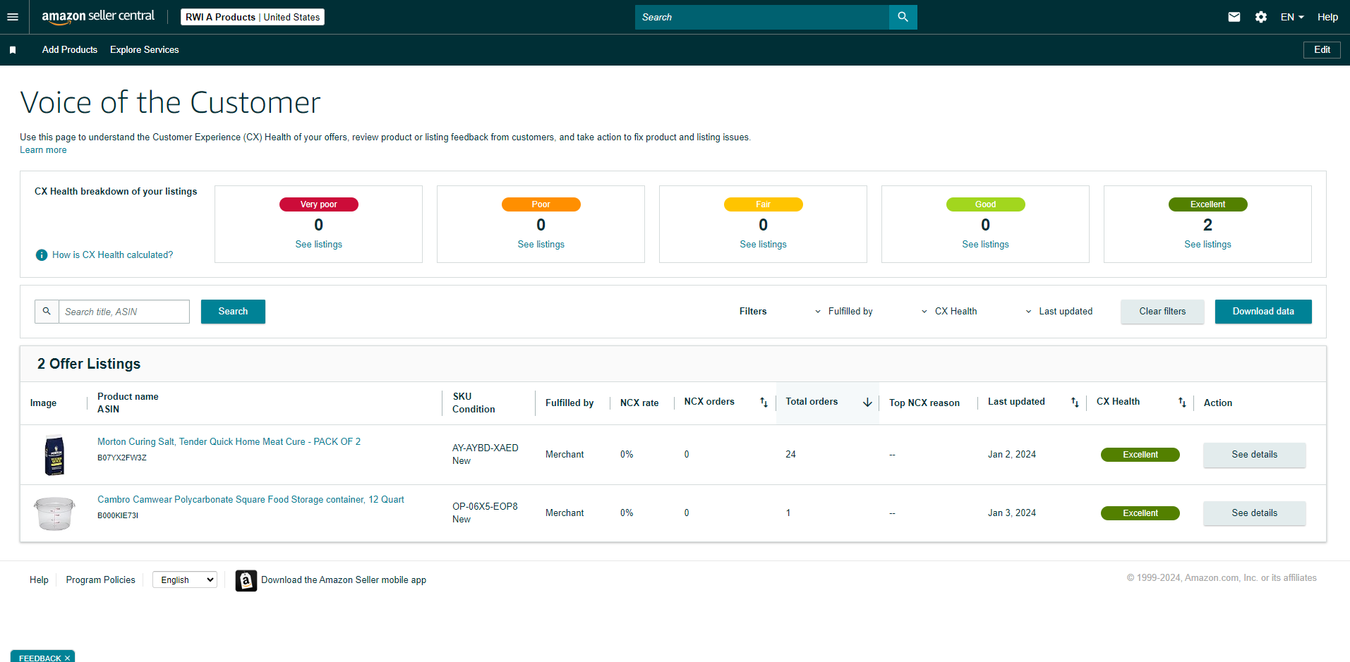This screenshot has width=1350, height=662.
Task: Open the hamburger navigation menu
Action: tap(13, 17)
